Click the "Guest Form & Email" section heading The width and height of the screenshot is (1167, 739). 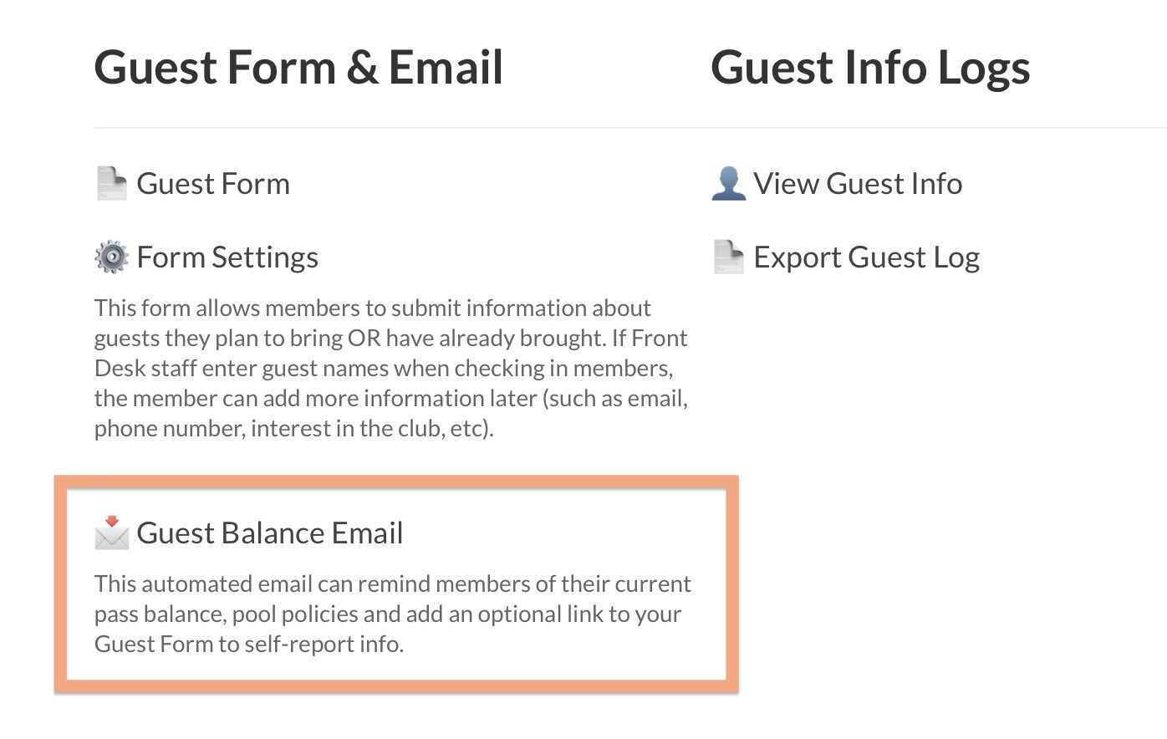coord(298,68)
